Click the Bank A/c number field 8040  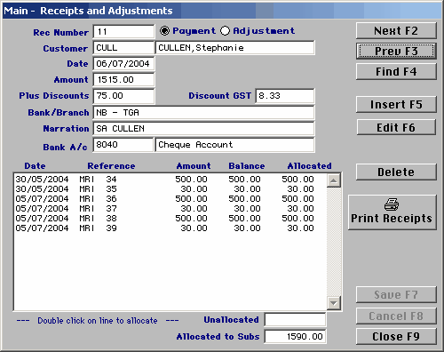click(123, 145)
